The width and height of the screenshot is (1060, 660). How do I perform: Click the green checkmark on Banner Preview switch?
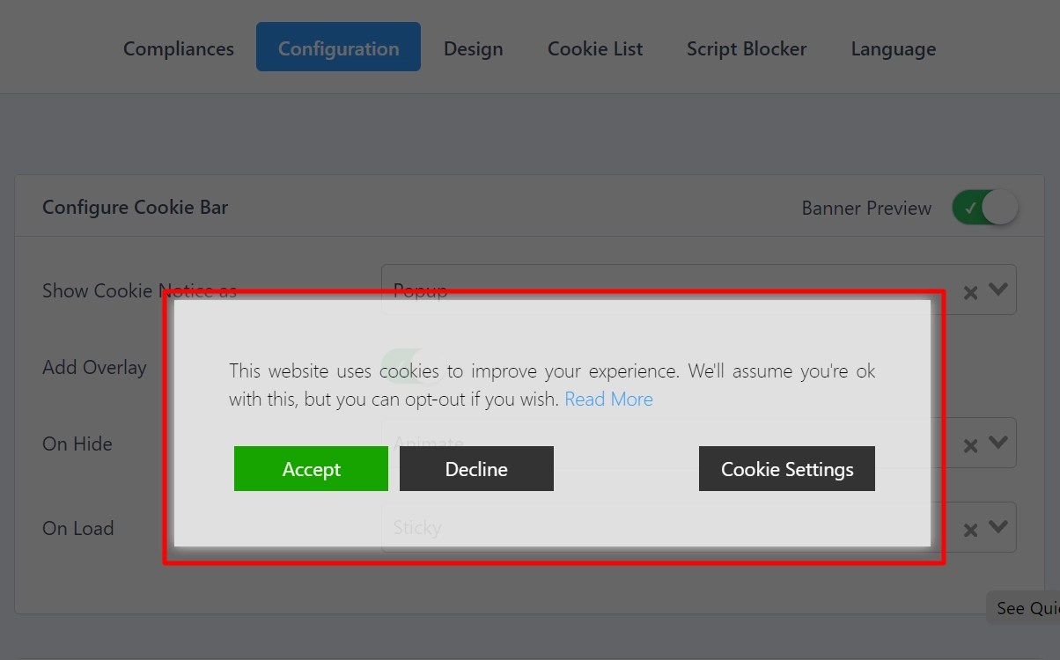tap(971, 207)
